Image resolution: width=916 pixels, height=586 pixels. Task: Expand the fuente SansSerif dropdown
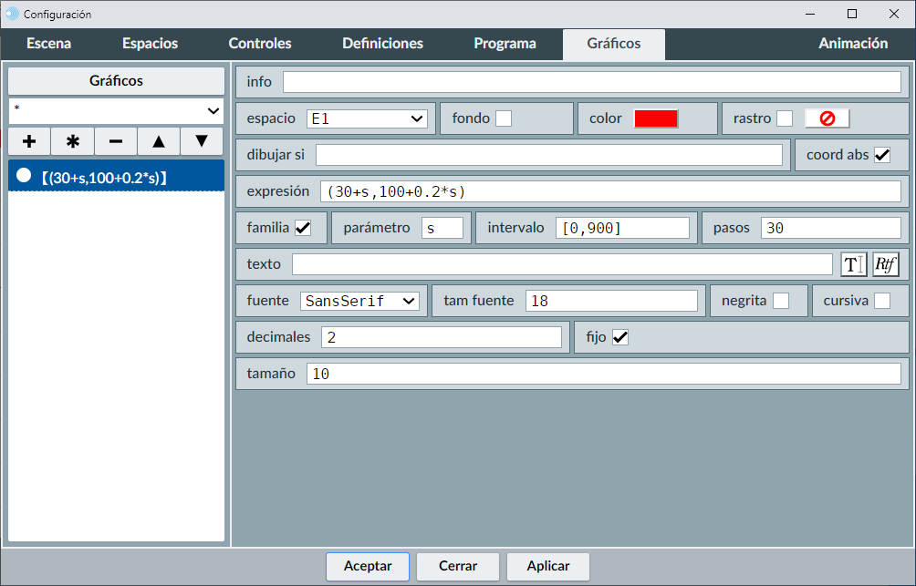coord(359,301)
